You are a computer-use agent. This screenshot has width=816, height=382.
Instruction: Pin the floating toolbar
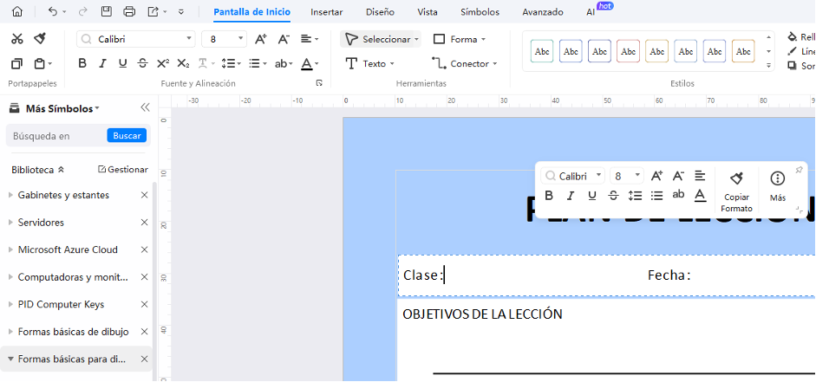[799, 170]
